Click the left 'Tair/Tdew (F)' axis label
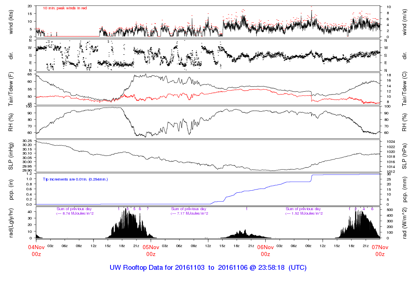This screenshot has width=416, height=284. pyautogui.click(x=11, y=89)
